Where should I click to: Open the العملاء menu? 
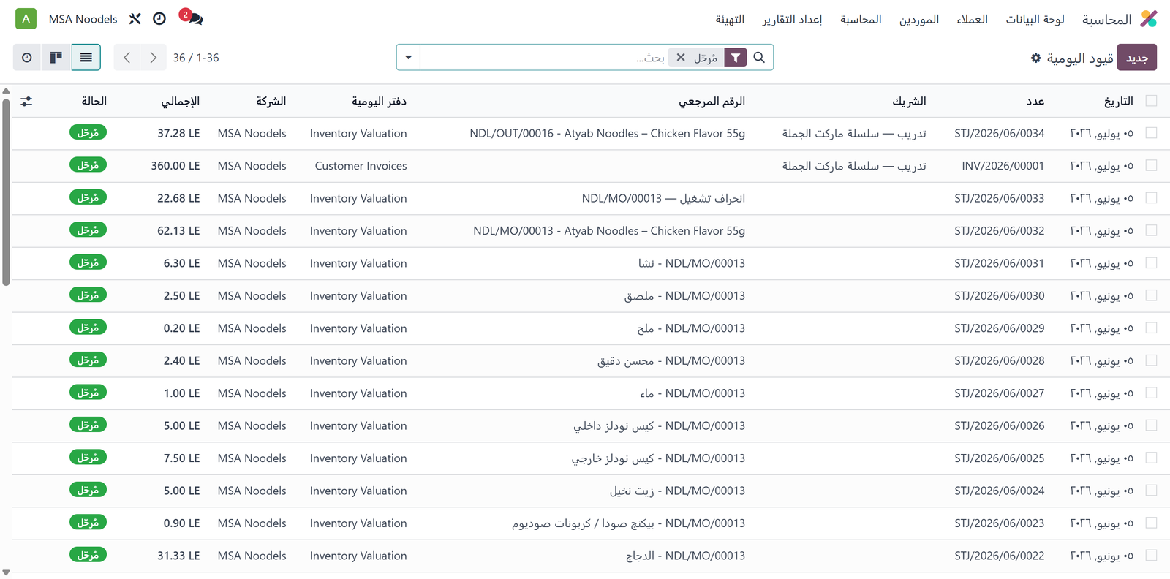pyautogui.click(x=972, y=19)
